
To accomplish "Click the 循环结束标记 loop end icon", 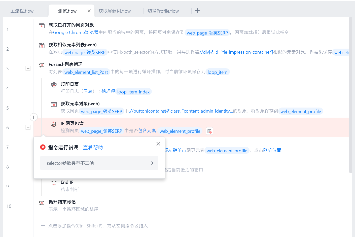I will pyautogui.click(x=42, y=202).
